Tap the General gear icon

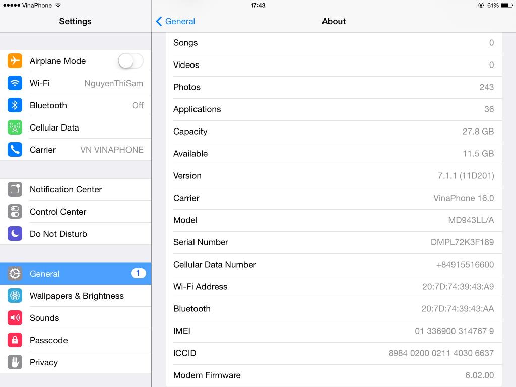point(15,274)
